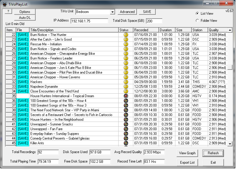The image size is (236, 169).
Task: Select the title "House Hunters International -- Tropical Dream"
Action: 62,96
